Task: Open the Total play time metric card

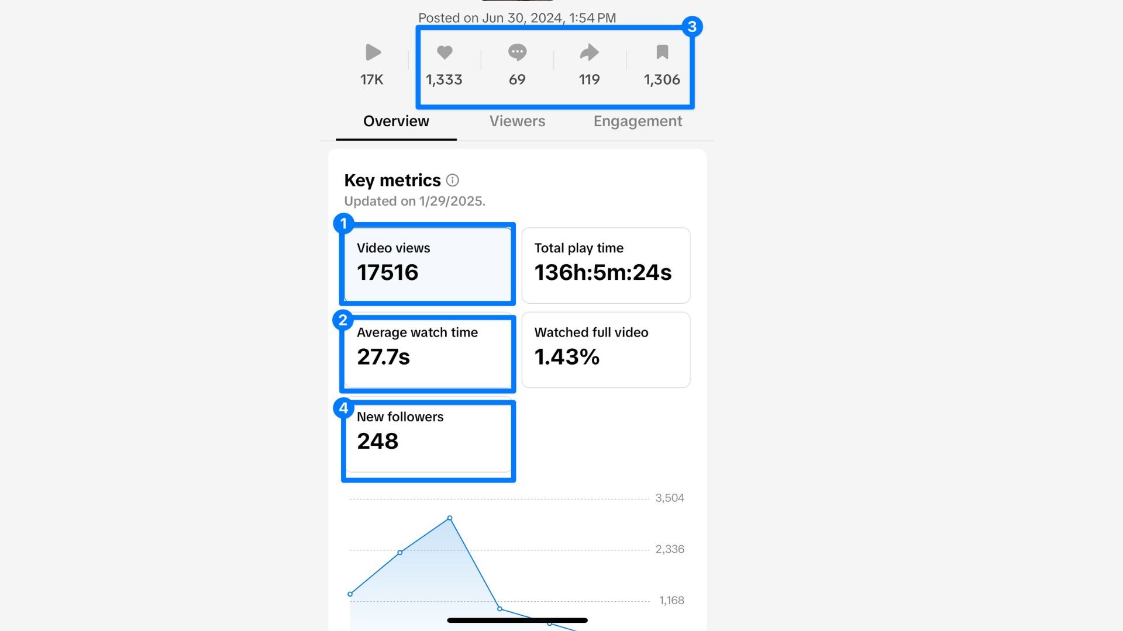Action: click(605, 265)
